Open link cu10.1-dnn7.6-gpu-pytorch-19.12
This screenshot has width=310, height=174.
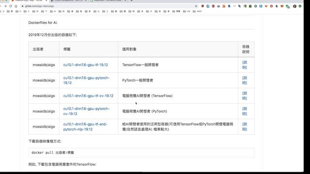point(86,80)
